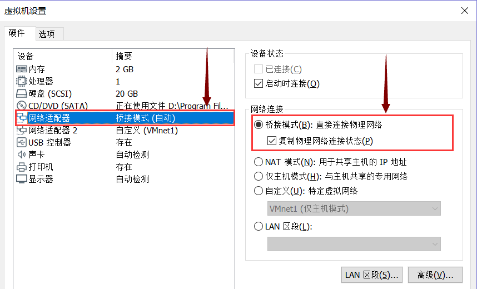Viewport: 477px width, 289px height.
Task: Select 自定义 特定虚拟网络 radio option
Action: point(259,191)
